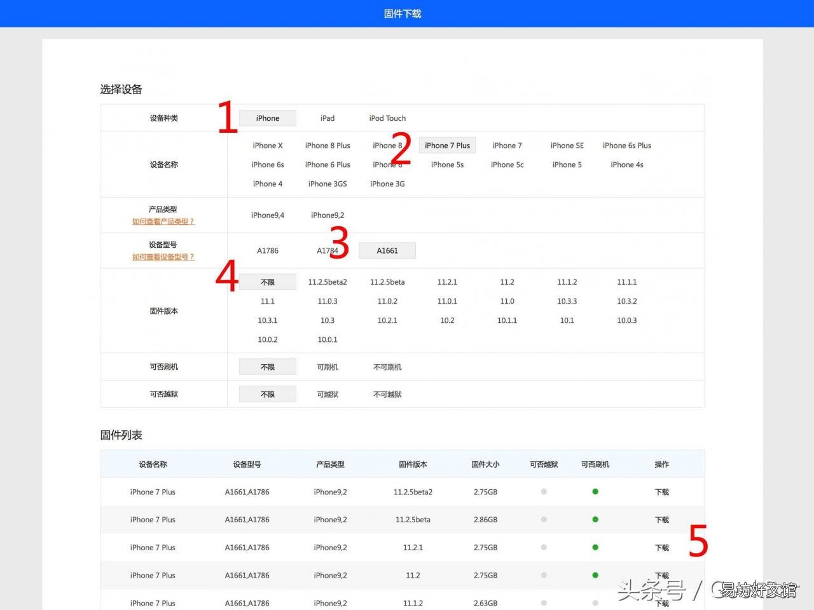Download the 11.2 firmware from the list
This screenshot has width=814, height=610.
(662, 576)
